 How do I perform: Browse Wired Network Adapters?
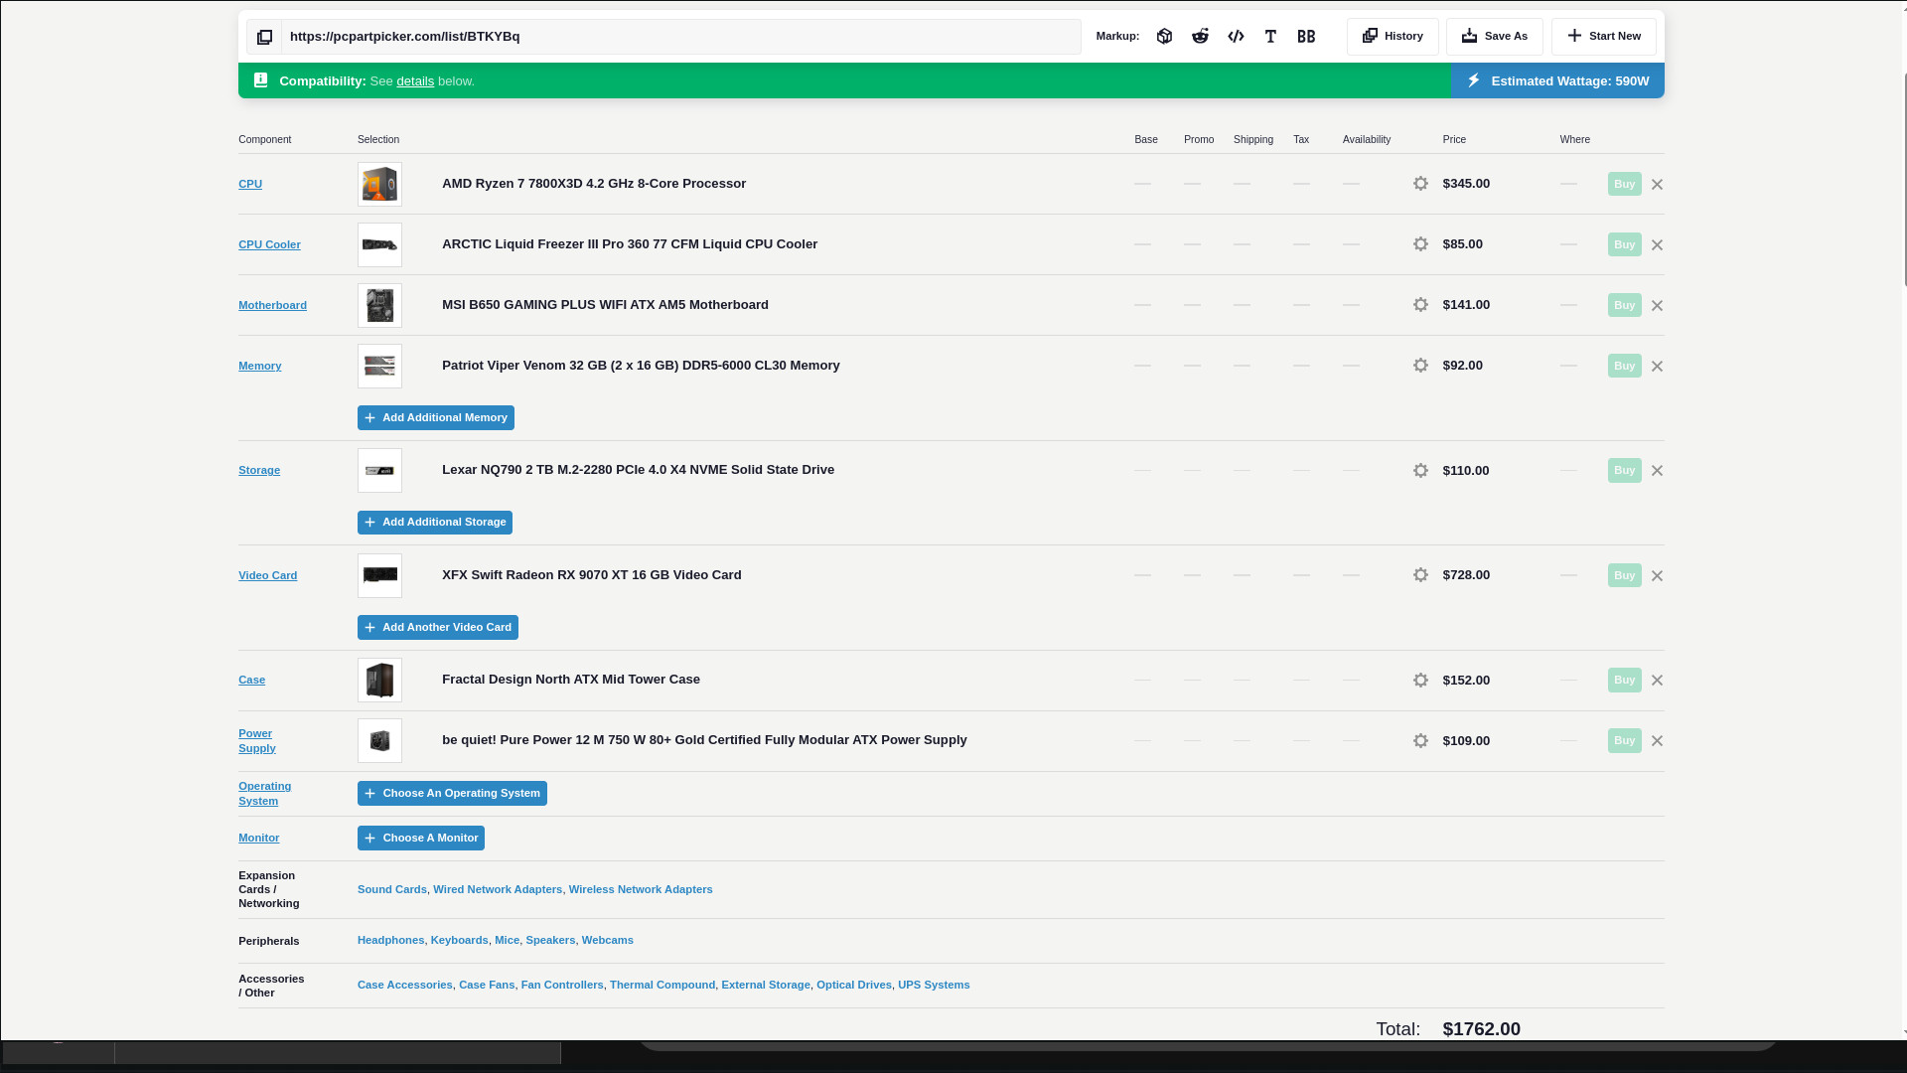498,890
